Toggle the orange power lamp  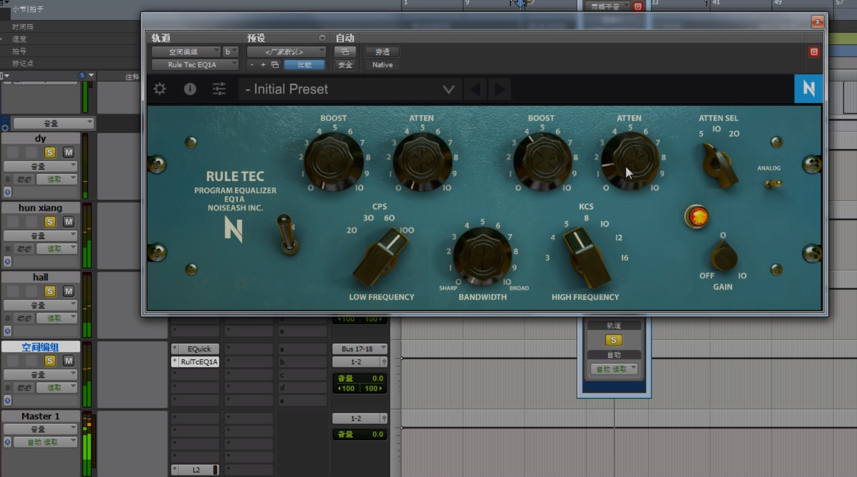697,217
